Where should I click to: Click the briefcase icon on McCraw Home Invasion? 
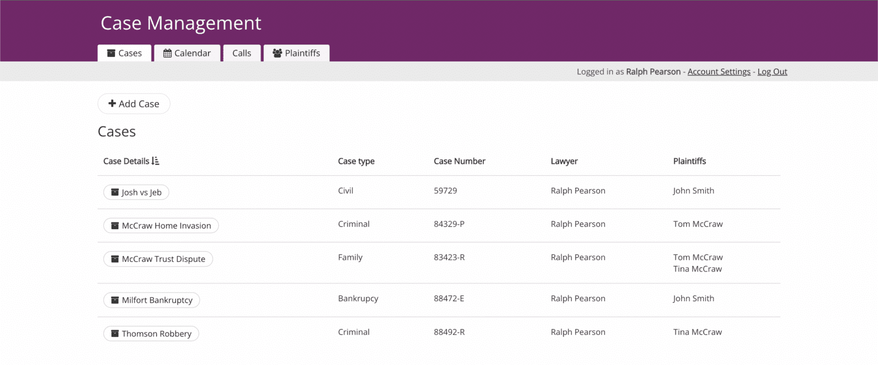click(x=114, y=225)
